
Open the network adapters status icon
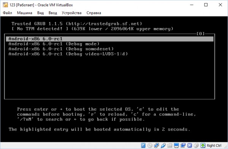[x=157, y=145]
